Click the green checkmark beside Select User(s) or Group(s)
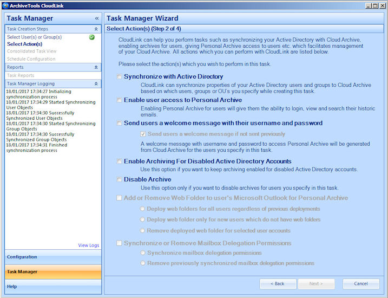Screen dimensions: 388x298 click(x=92, y=37)
